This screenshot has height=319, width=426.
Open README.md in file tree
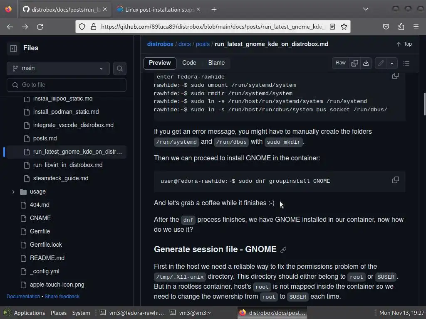[47, 258]
